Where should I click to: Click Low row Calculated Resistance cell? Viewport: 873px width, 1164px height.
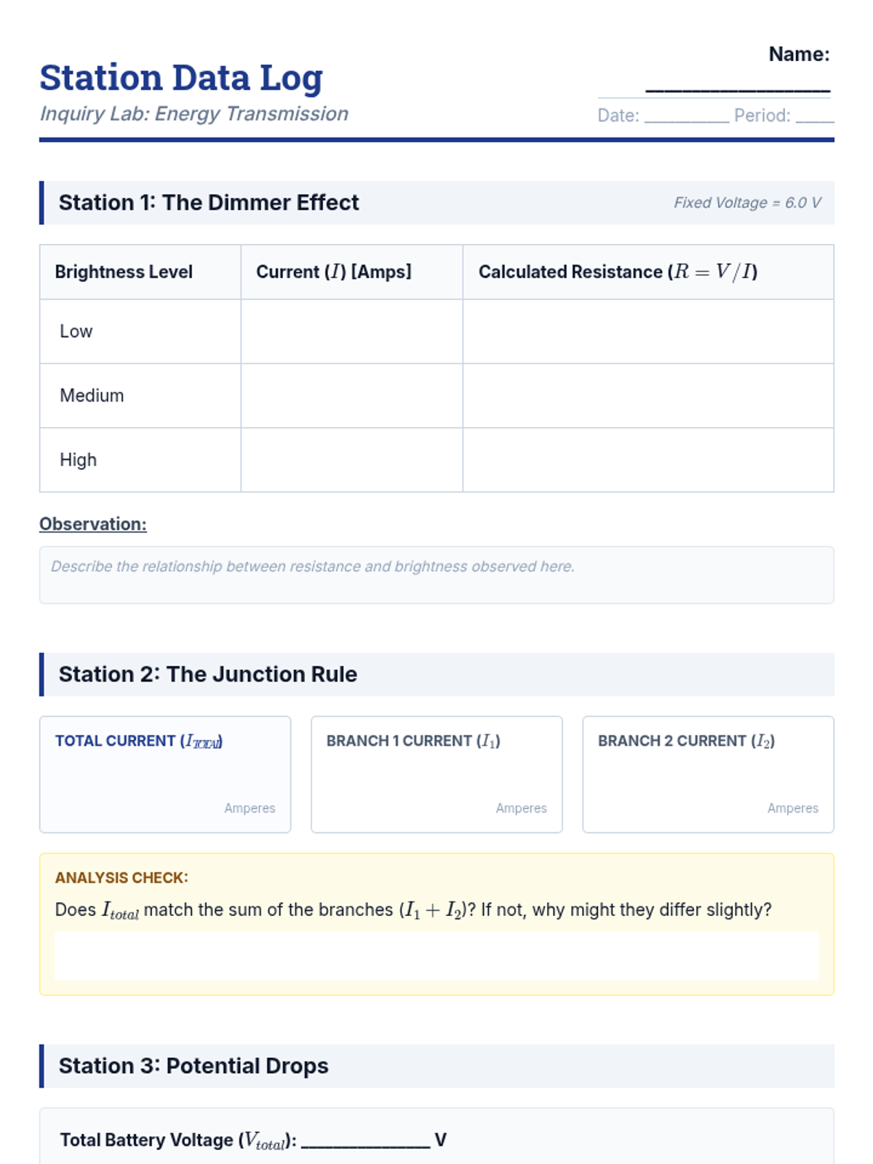(x=647, y=332)
